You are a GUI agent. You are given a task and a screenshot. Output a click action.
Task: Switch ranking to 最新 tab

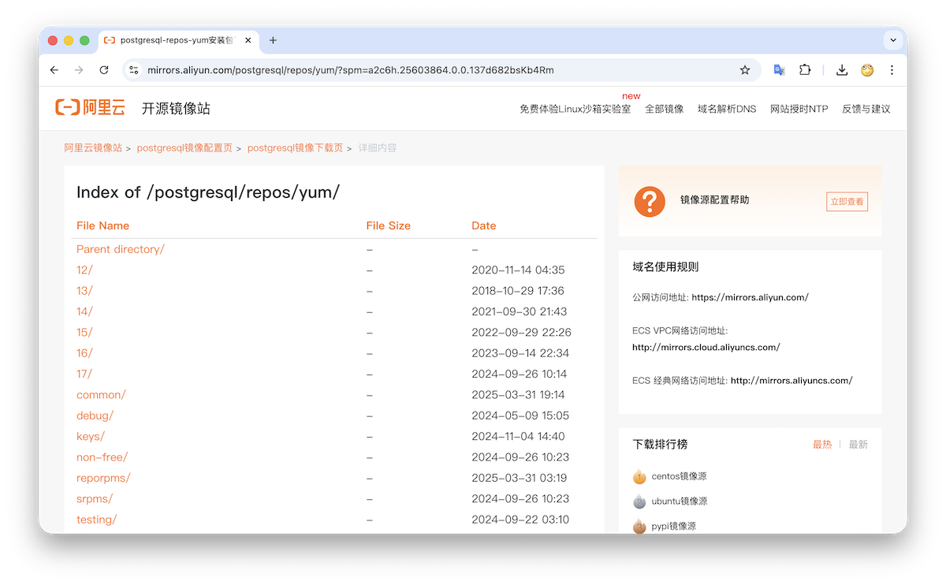[x=858, y=445]
